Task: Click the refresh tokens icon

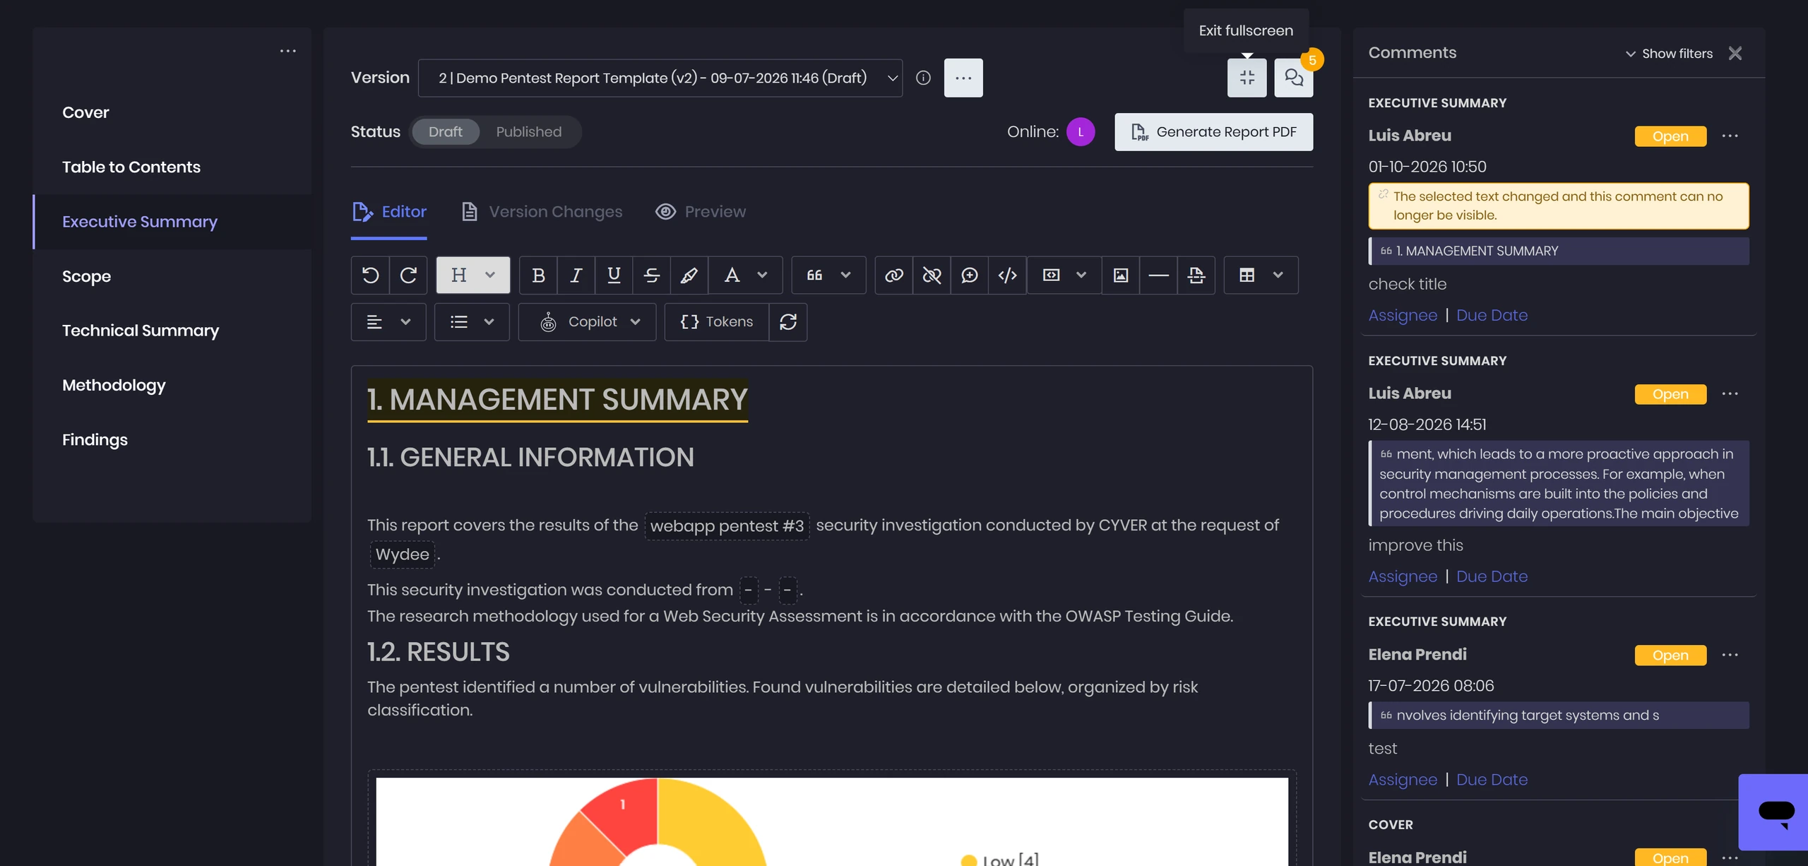Action: click(788, 322)
